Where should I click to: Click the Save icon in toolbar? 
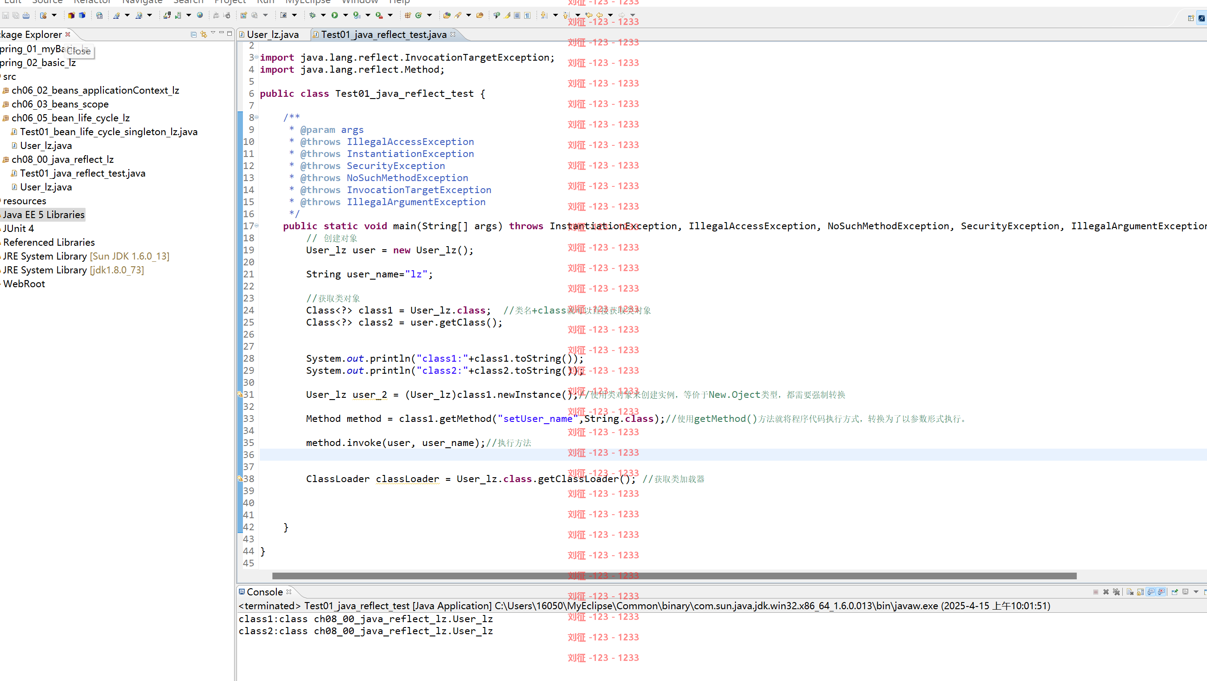(x=5, y=16)
